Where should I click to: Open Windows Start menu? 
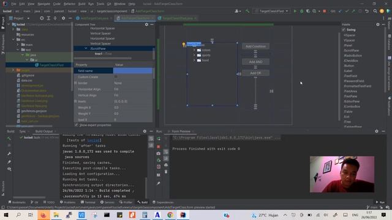click(x=6, y=215)
